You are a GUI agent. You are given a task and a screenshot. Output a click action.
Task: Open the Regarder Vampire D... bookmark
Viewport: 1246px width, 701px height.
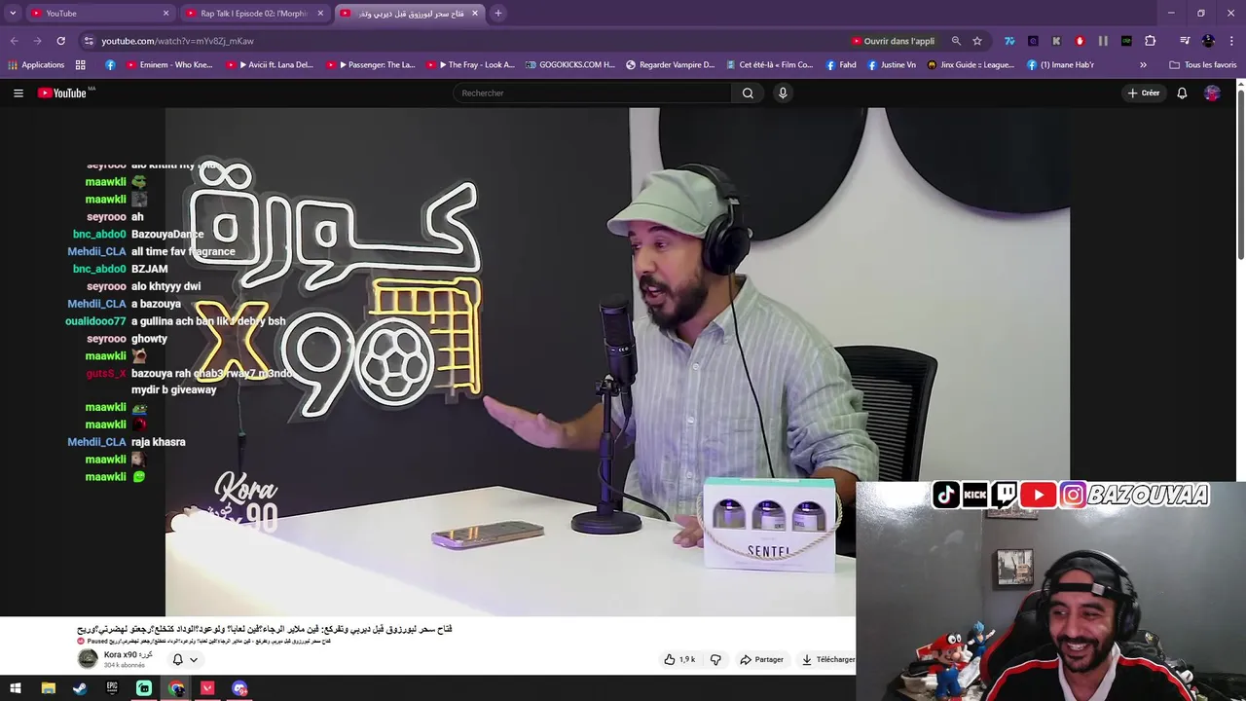[x=670, y=65]
